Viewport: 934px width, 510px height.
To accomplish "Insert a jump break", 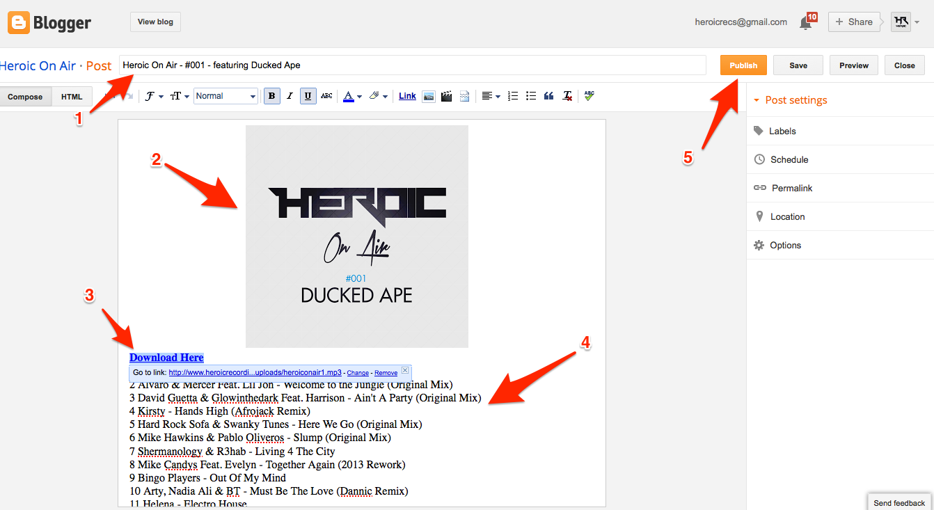I will [464, 96].
